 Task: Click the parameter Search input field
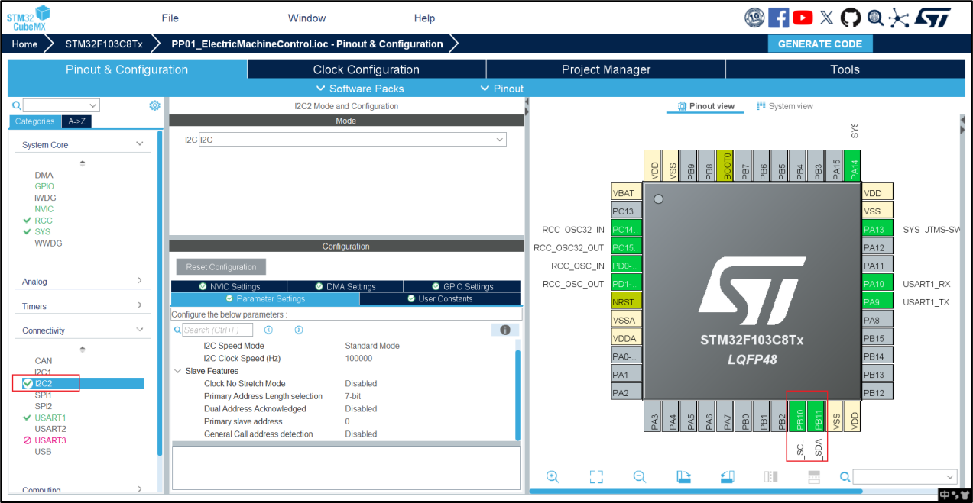217,330
